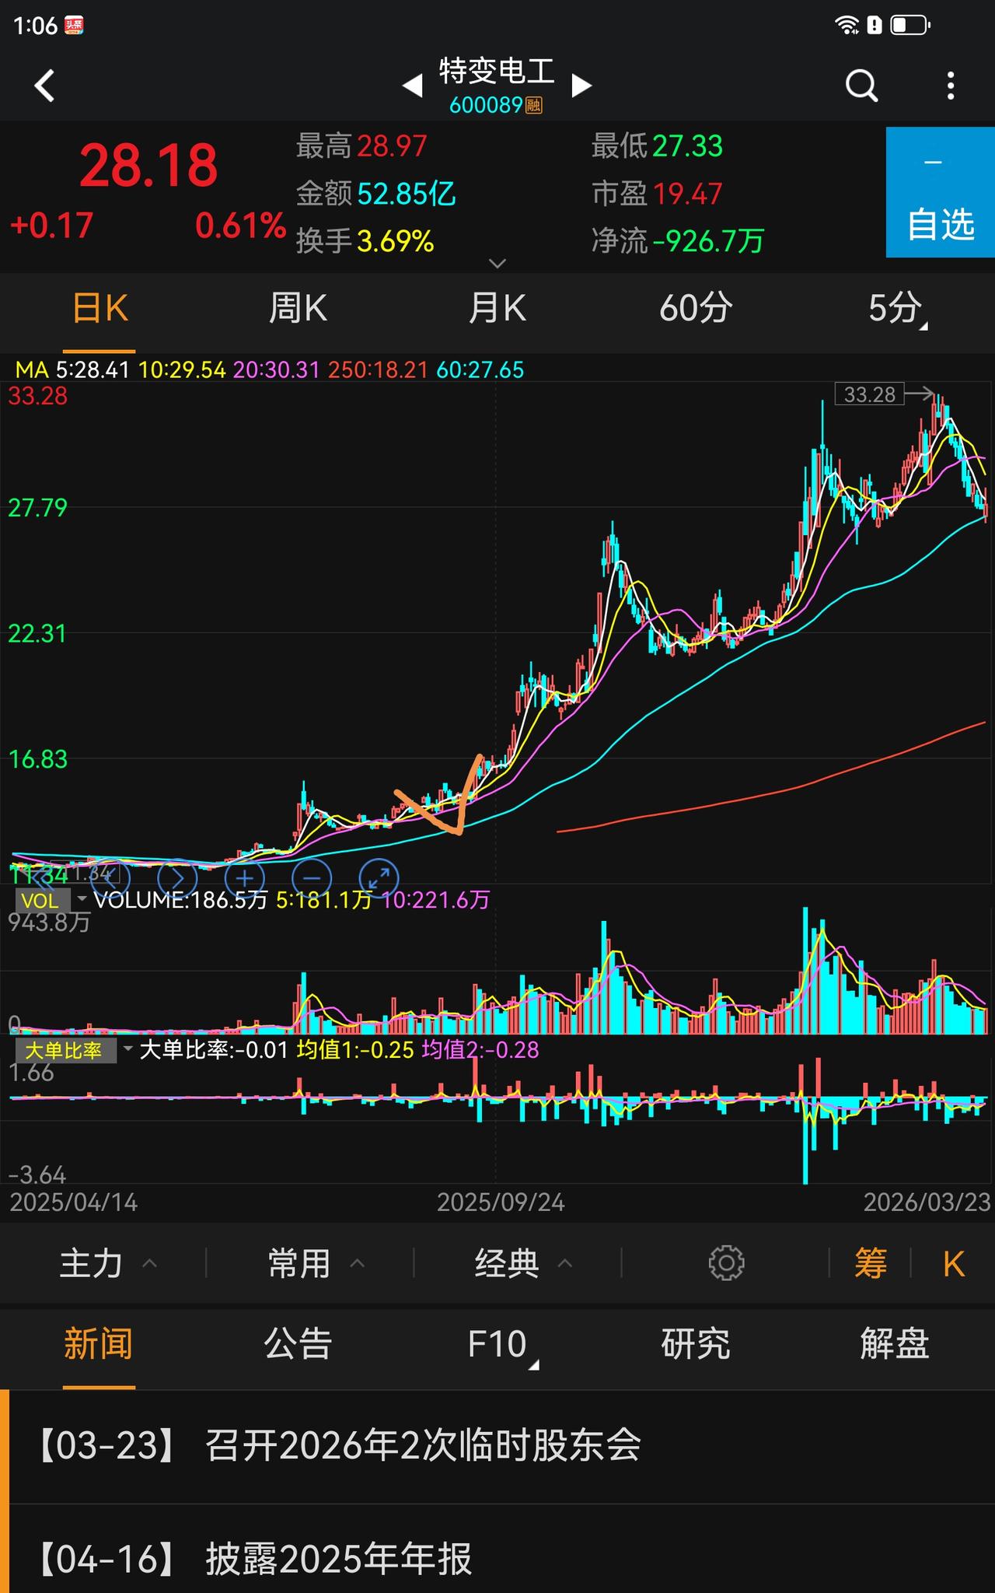Click the chart pan-right circle button
Viewport: 995px width, 1593px height.
(177, 878)
